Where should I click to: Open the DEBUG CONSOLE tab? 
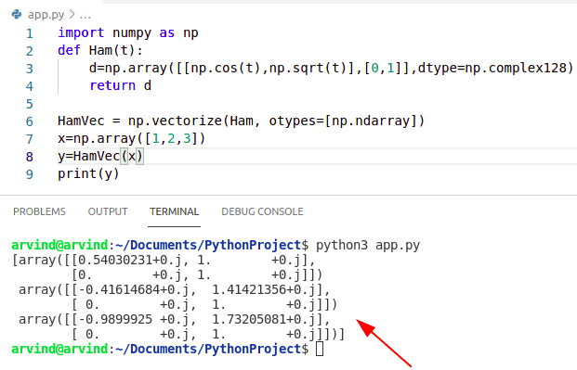262,211
